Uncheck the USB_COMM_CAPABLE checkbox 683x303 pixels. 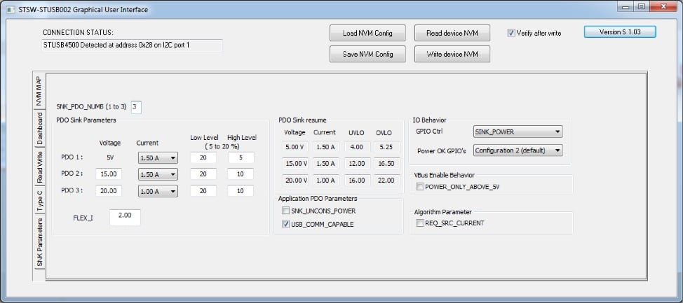(286, 224)
